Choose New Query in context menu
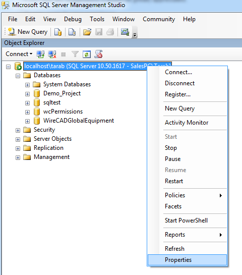Screen dimensions: 242x275 pyautogui.click(x=188, y=108)
